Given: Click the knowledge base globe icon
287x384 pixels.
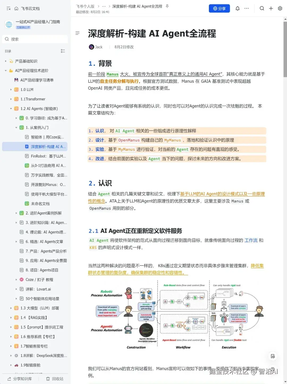Looking at the screenshot, I should (9, 24).
